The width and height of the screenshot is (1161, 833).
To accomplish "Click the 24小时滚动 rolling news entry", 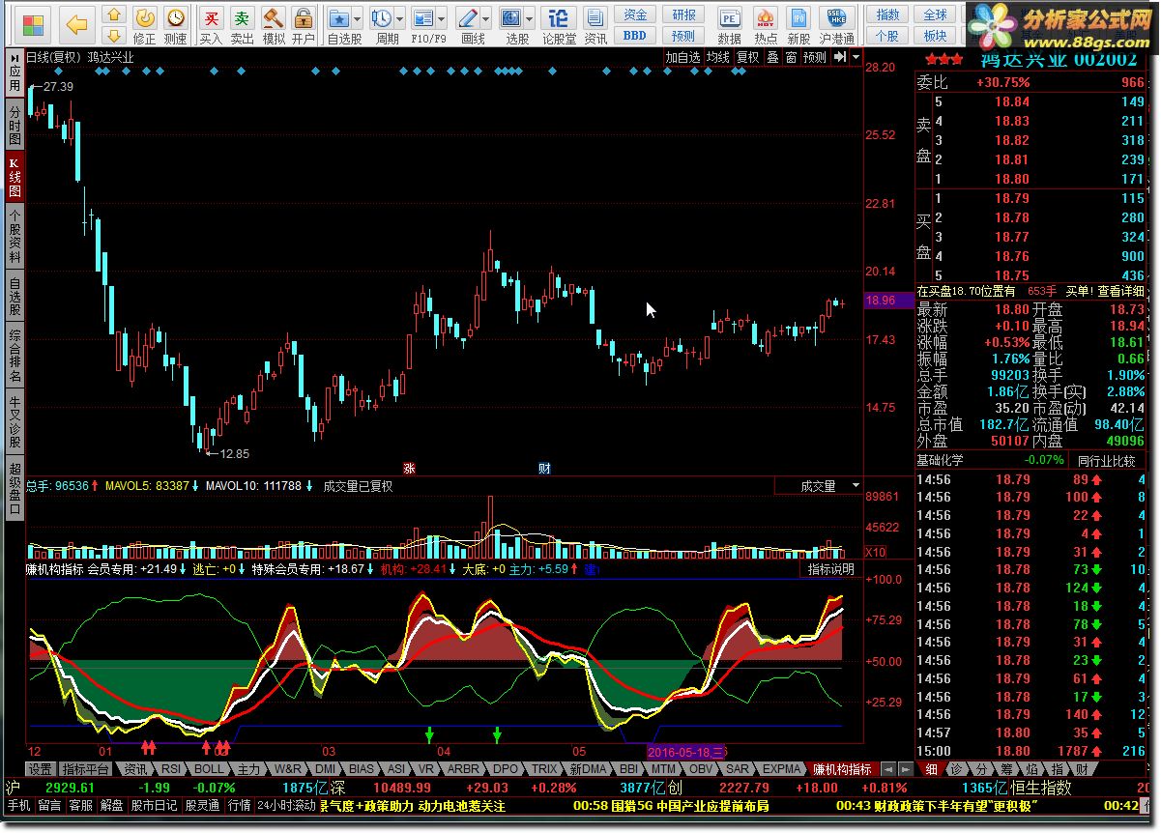I will [x=286, y=805].
